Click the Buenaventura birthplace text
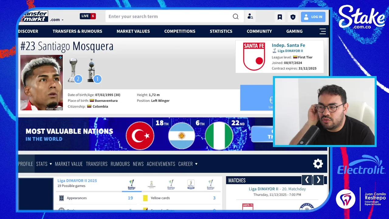The image size is (389, 219). coord(106,101)
